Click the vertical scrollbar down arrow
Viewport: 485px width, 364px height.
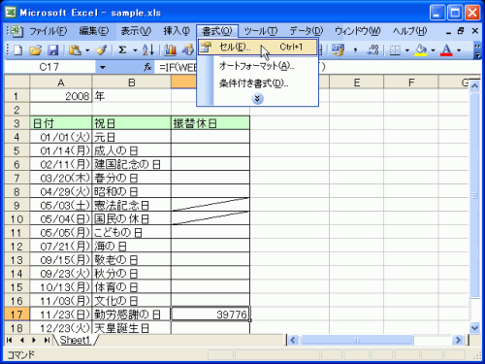click(474, 328)
